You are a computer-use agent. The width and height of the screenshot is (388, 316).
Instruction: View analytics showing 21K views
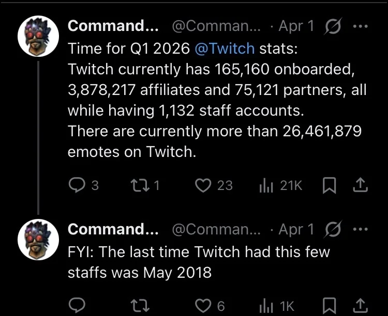[265, 185]
